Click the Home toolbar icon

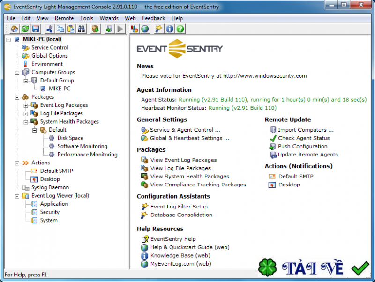click(x=15, y=29)
